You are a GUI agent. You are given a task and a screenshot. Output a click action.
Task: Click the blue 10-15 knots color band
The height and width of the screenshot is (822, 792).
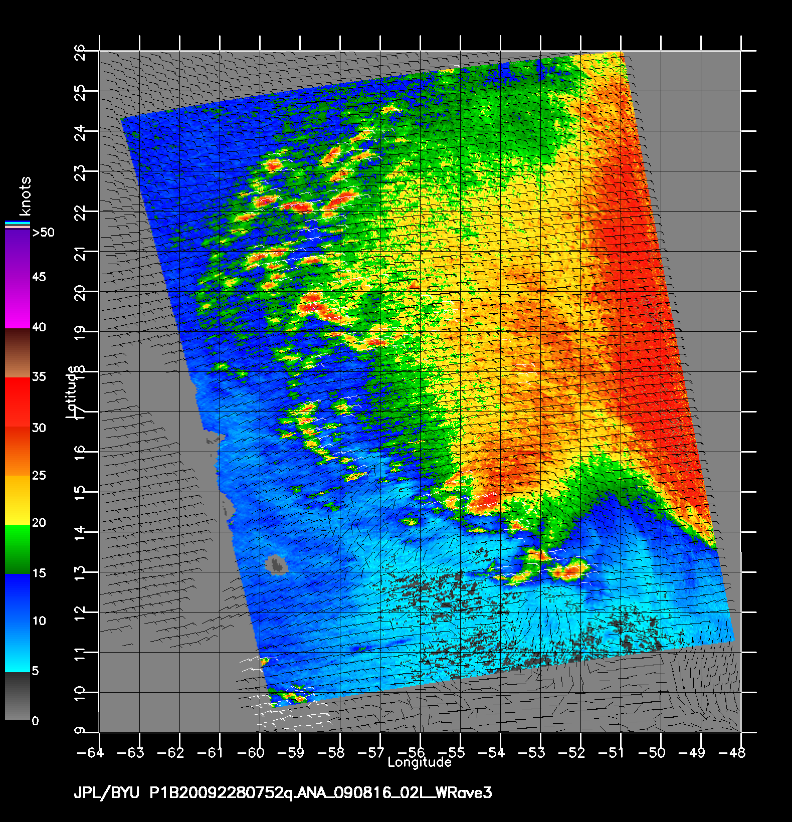click(x=18, y=597)
